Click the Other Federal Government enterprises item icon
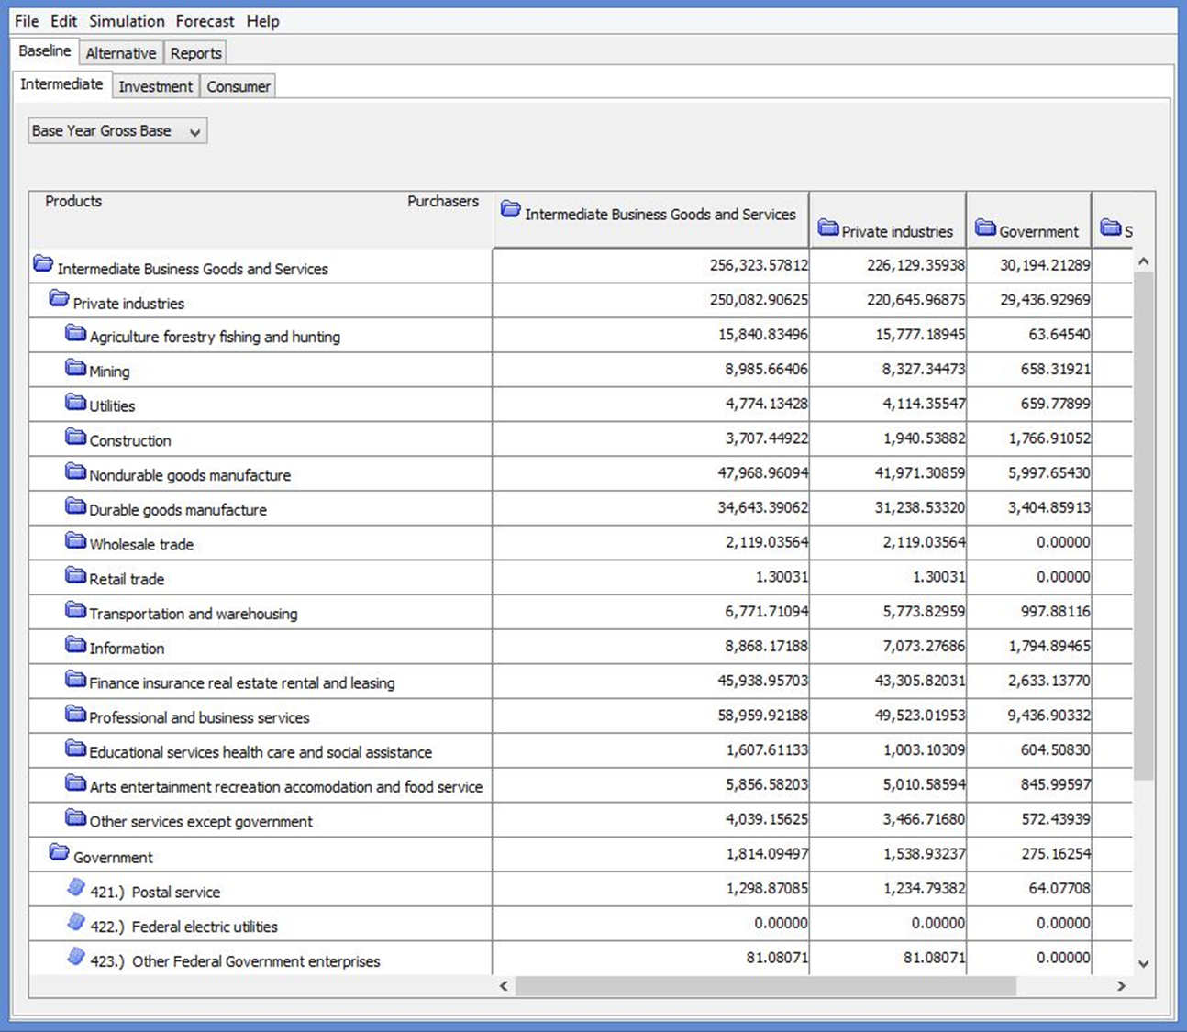Screen dimensions: 1187x1032 (76, 957)
